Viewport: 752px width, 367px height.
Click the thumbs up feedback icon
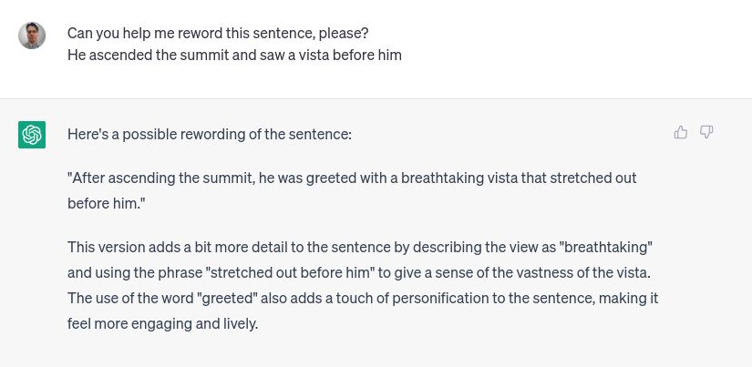click(x=680, y=133)
